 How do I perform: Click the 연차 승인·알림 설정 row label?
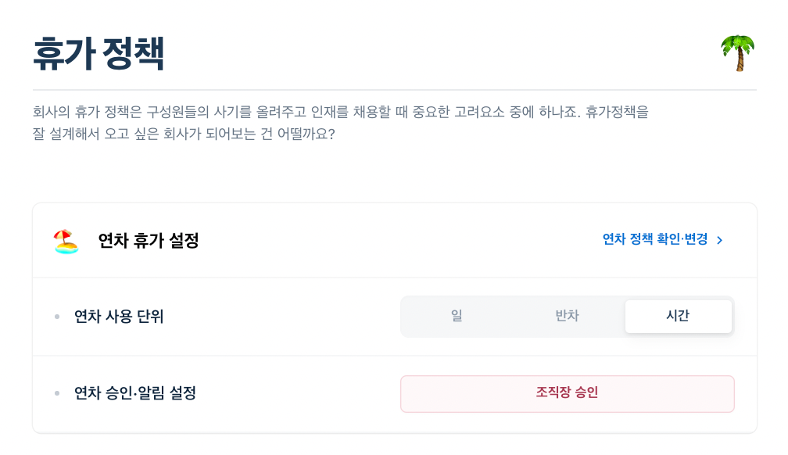pos(134,393)
